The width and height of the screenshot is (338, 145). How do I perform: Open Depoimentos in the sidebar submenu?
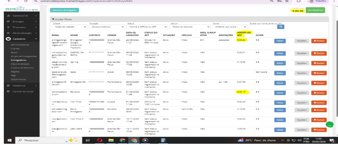(18, 79)
